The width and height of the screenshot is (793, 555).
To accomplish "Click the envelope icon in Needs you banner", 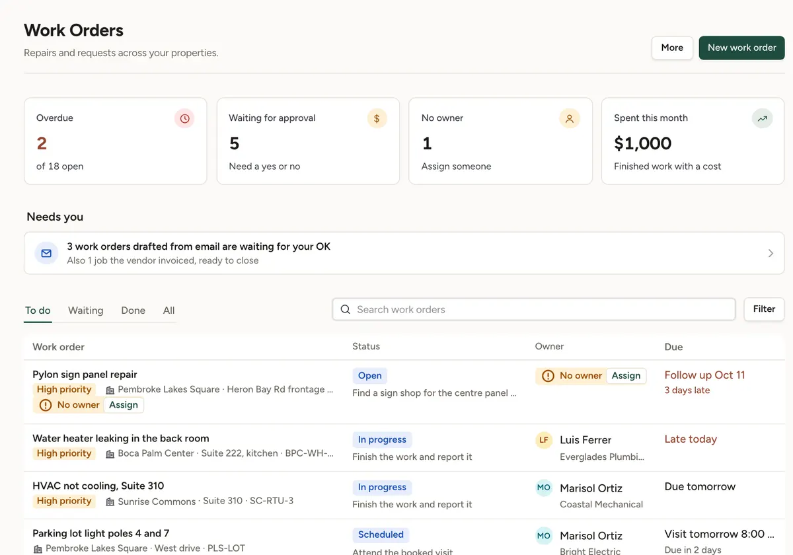I will [x=46, y=253].
